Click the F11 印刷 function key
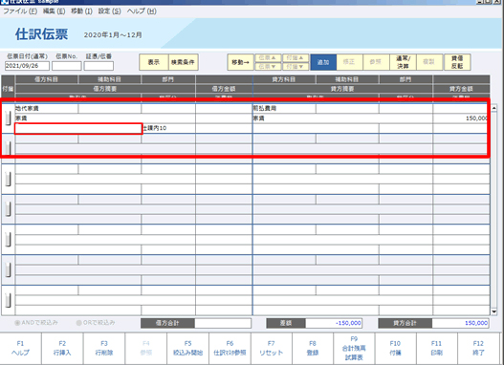The width and height of the screenshot is (504, 365). [x=437, y=349]
